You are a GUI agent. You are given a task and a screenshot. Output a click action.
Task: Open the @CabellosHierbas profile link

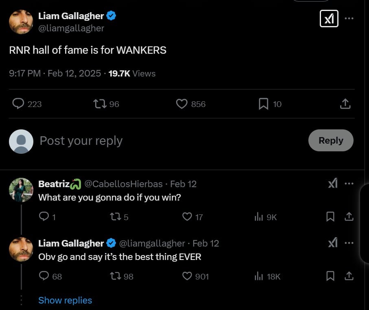(x=123, y=184)
